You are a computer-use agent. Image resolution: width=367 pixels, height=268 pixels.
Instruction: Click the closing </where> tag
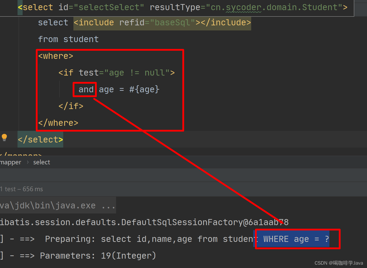point(58,123)
